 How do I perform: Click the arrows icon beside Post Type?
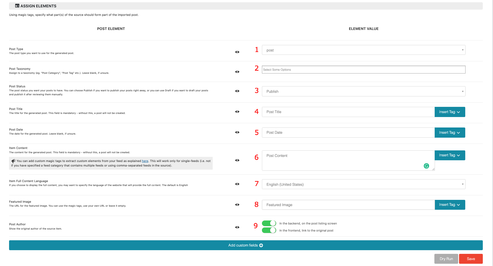click(237, 52)
